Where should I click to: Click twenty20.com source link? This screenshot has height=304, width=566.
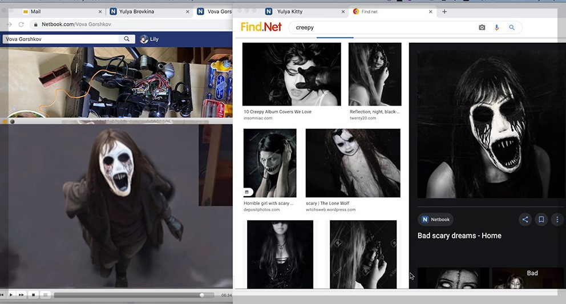pyautogui.click(x=363, y=118)
